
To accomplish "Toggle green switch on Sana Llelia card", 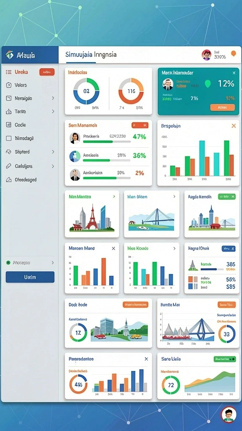I will [x=225, y=359].
